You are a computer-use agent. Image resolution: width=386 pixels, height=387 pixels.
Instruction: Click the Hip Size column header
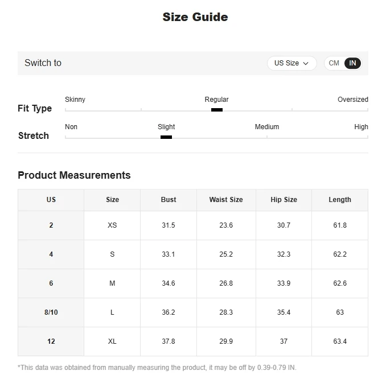click(284, 200)
